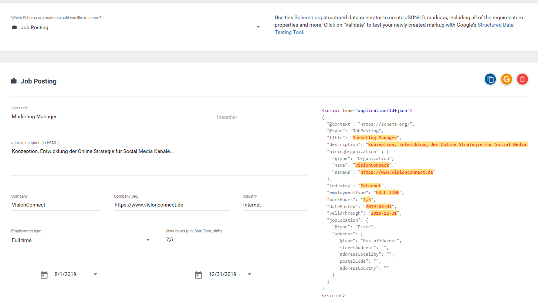Click highlighted 2019-08-01 datePosted value
Image resolution: width=538 pixels, height=300 pixels.
[378, 207]
